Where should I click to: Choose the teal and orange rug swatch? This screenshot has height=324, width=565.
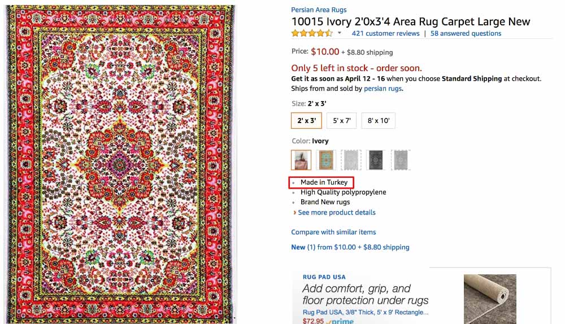pos(326,160)
